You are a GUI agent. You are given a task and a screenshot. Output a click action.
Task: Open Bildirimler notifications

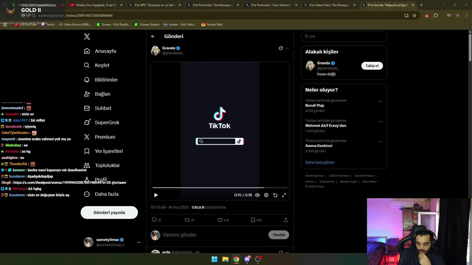pyautogui.click(x=101, y=79)
